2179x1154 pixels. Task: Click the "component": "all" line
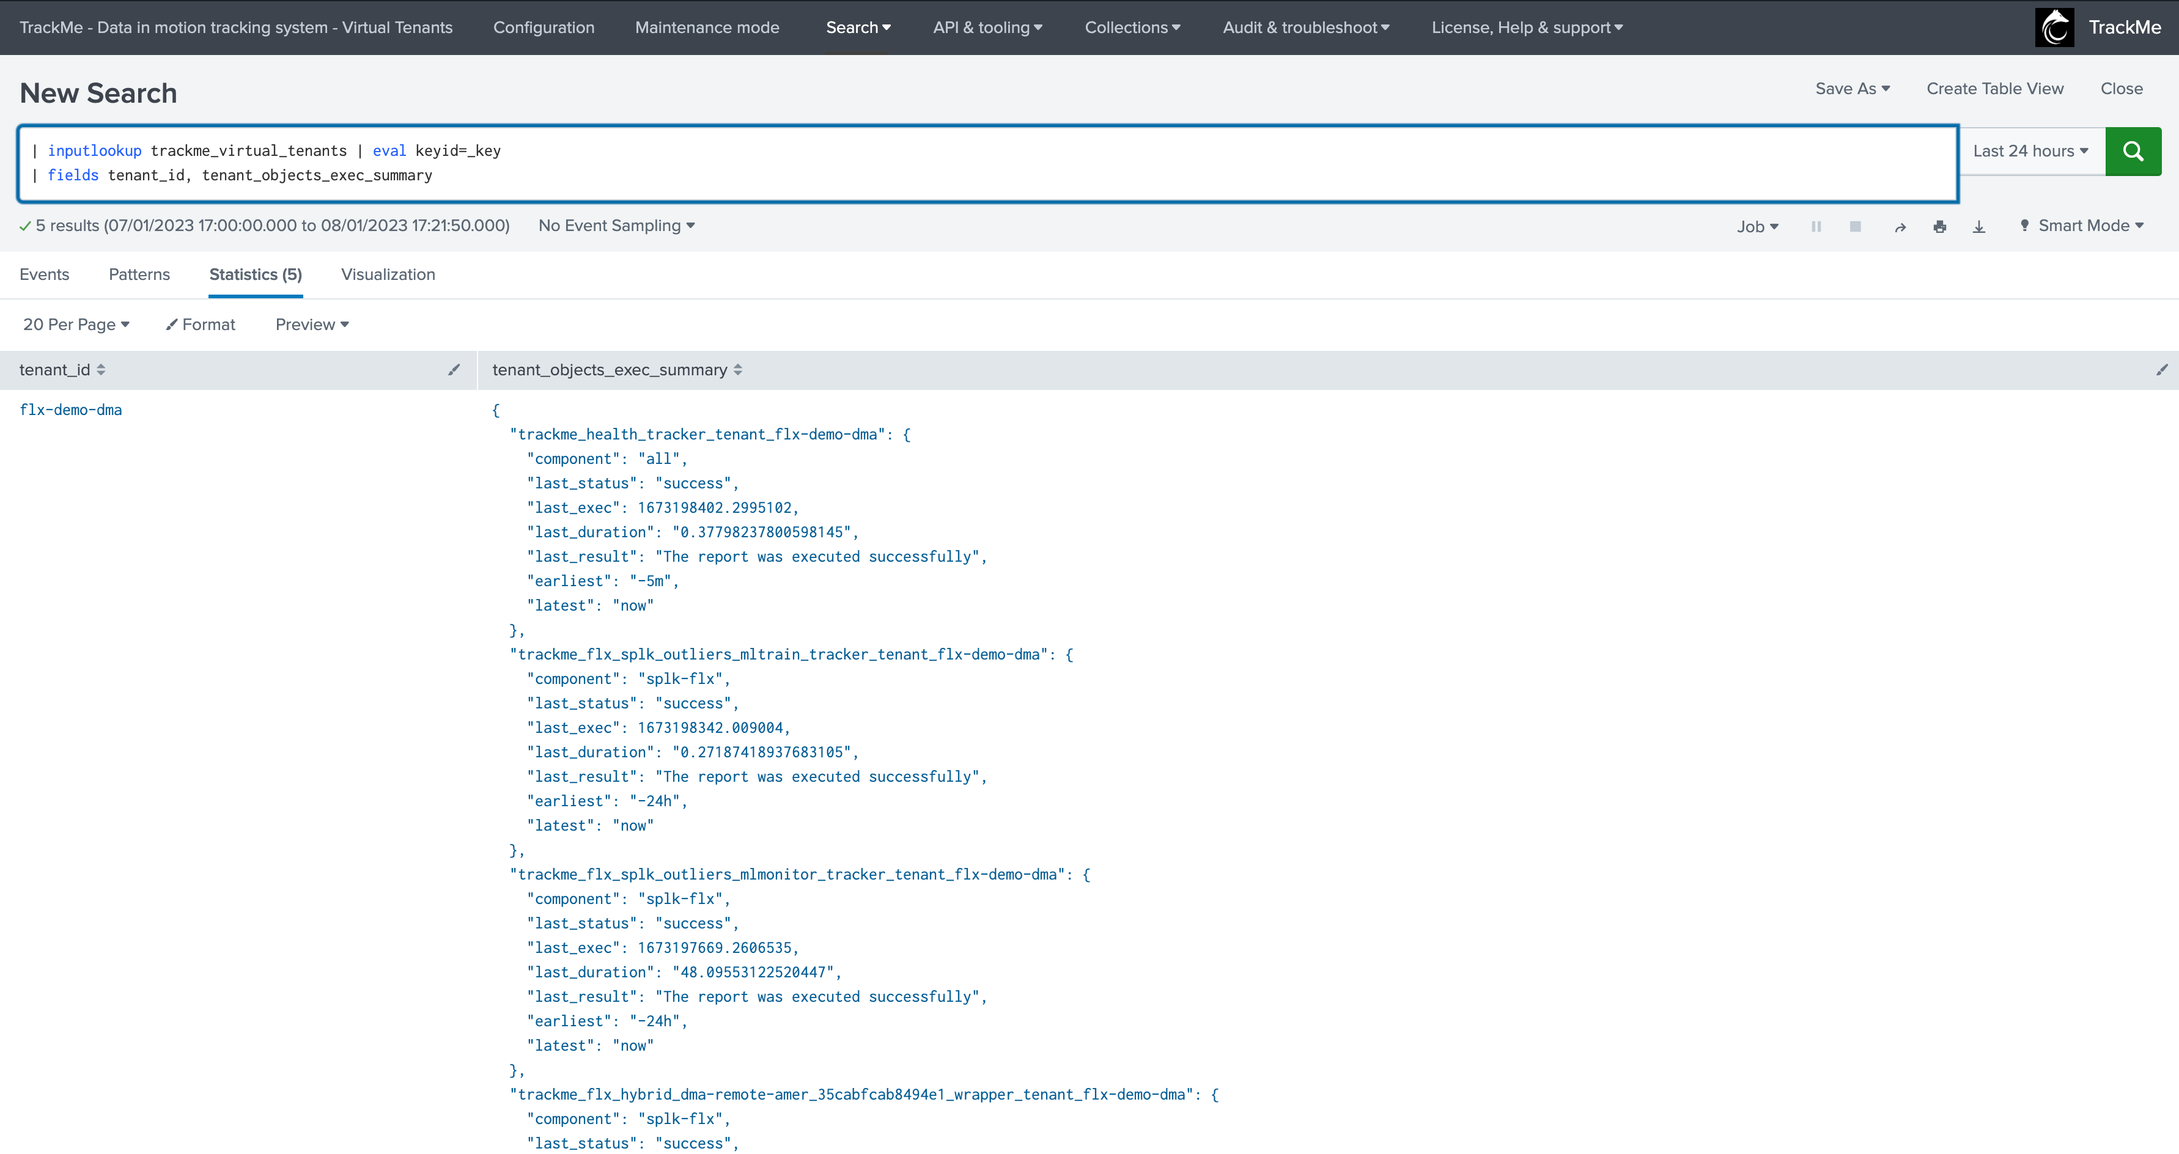pos(607,459)
